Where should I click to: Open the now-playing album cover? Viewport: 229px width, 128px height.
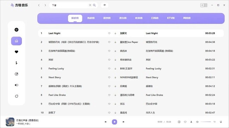coord(10,122)
